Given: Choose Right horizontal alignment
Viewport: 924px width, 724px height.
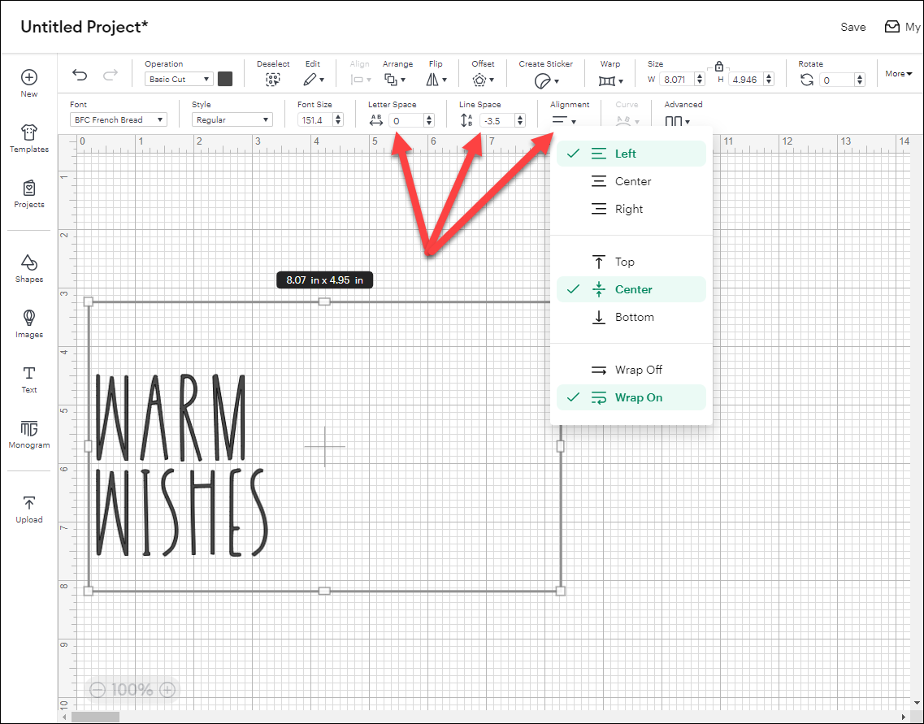Looking at the screenshot, I should (631, 209).
